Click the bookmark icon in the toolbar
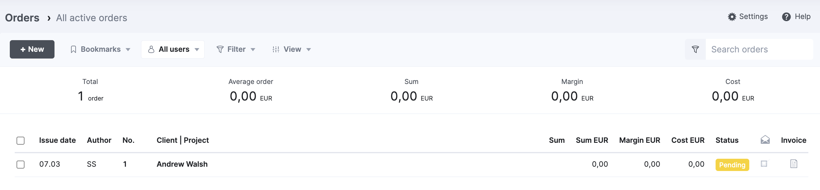 coord(73,49)
